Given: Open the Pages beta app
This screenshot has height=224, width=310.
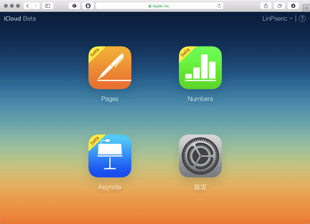Looking at the screenshot, I should (x=110, y=68).
